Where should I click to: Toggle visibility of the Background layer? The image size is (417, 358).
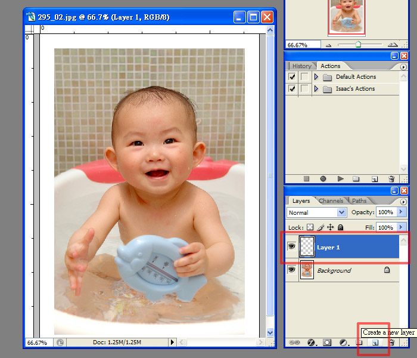point(292,270)
